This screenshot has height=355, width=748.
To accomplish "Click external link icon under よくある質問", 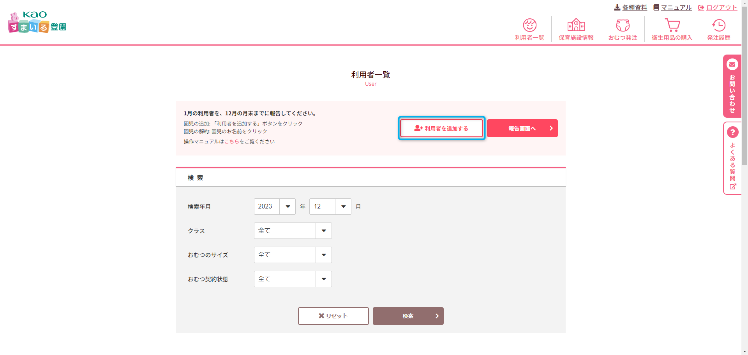I will pos(732,187).
